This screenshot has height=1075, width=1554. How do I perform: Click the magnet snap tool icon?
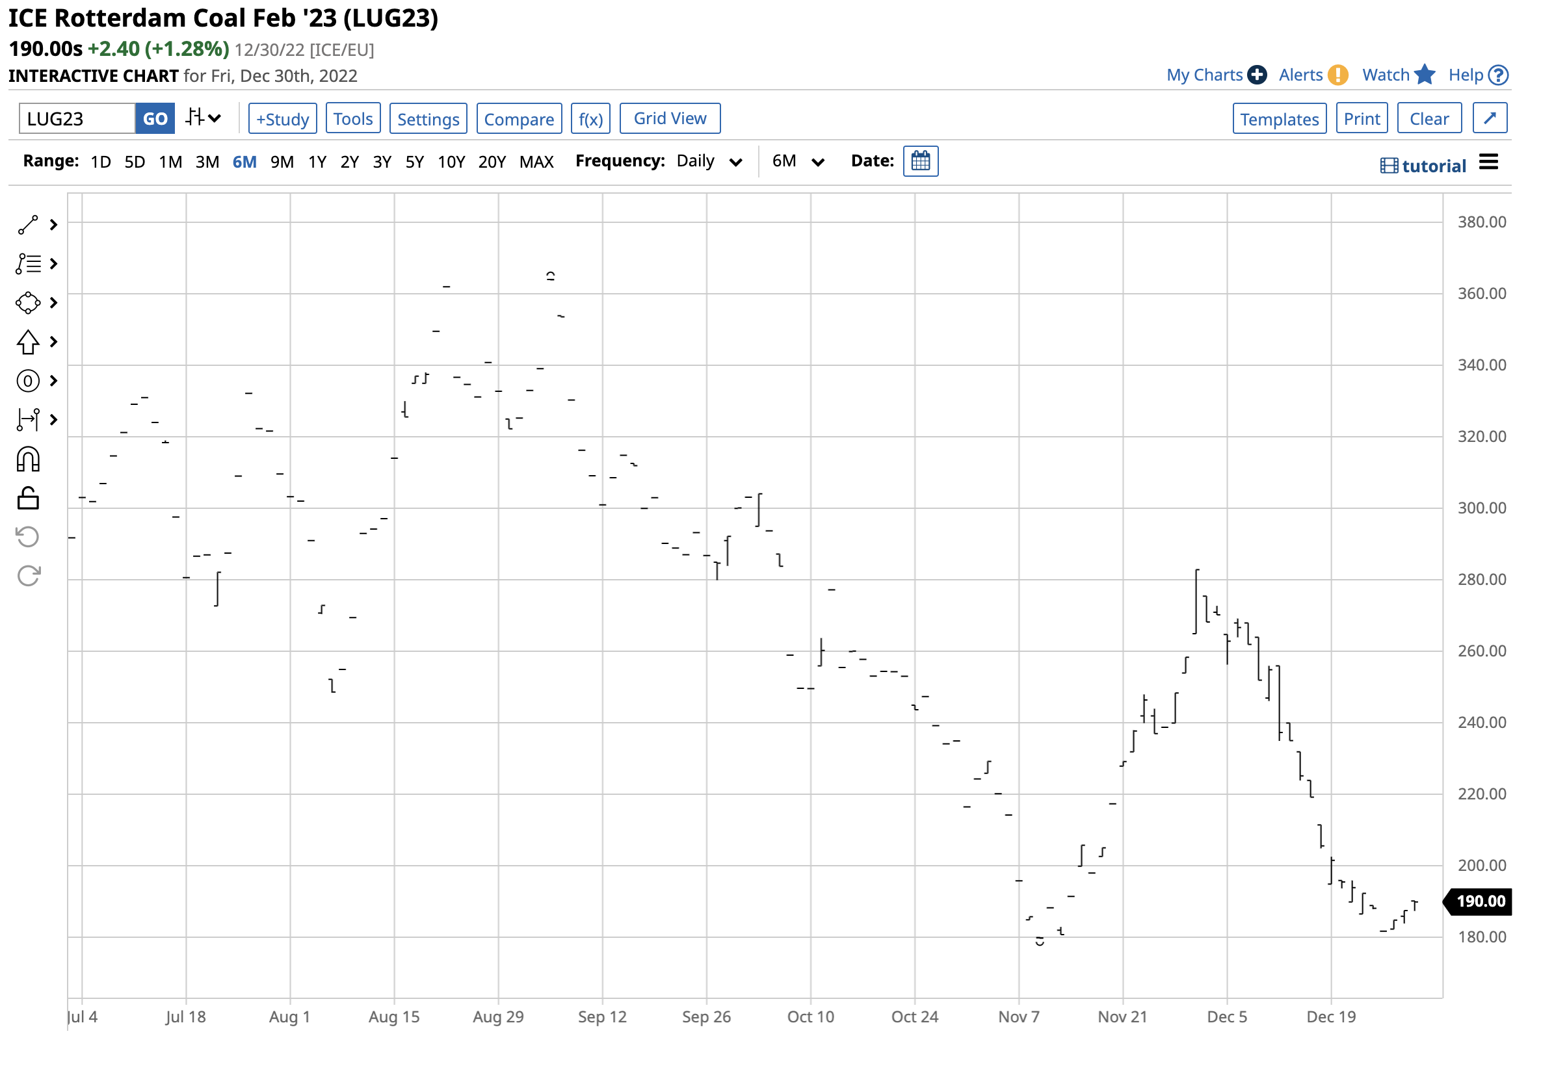pos(27,460)
